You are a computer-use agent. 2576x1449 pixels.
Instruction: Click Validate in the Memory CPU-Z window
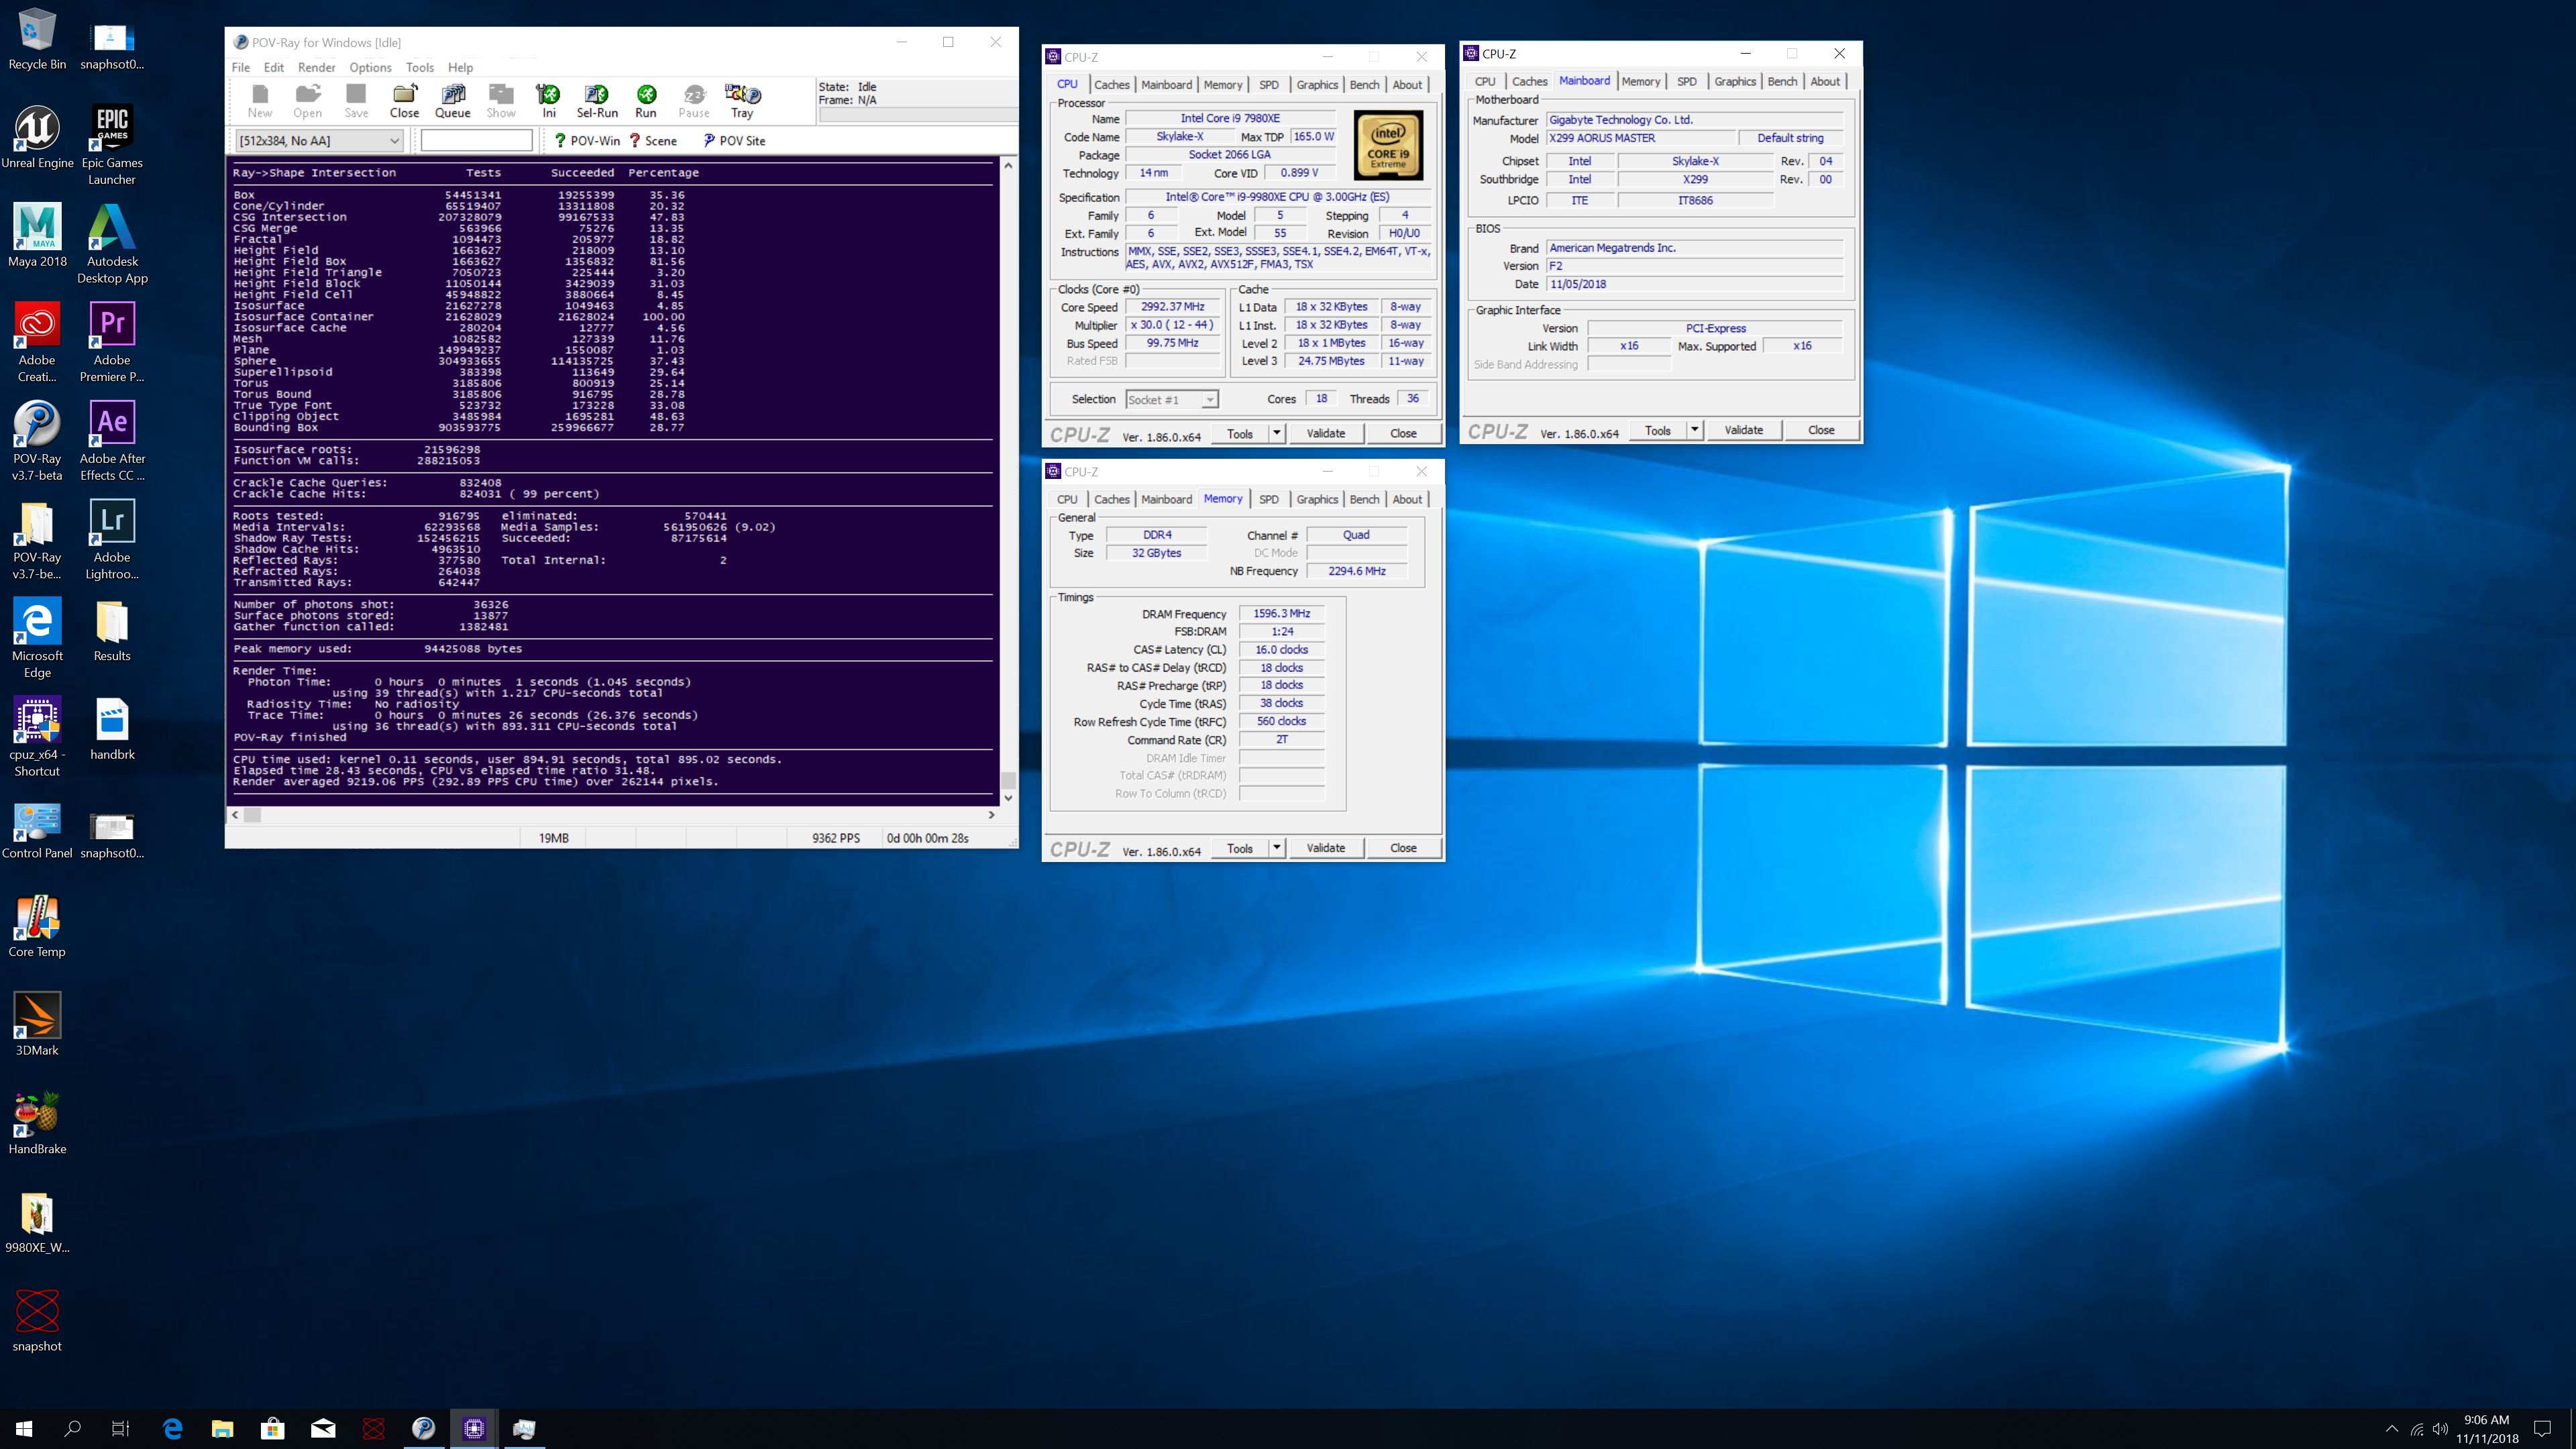[1326, 848]
